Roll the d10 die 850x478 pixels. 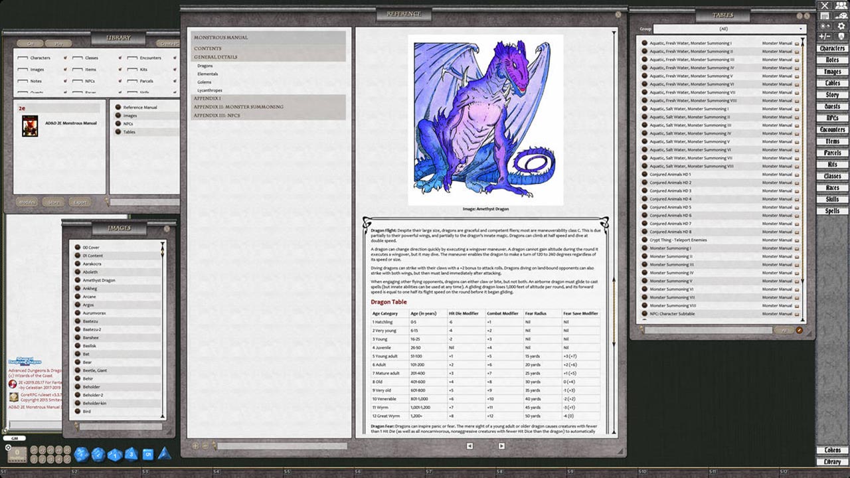click(x=113, y=454)
